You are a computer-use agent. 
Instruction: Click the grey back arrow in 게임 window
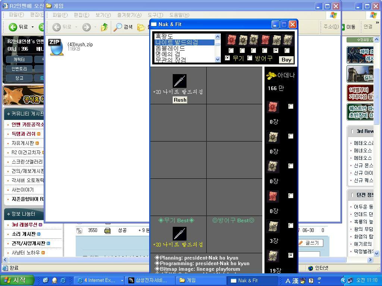coord(57,27)
